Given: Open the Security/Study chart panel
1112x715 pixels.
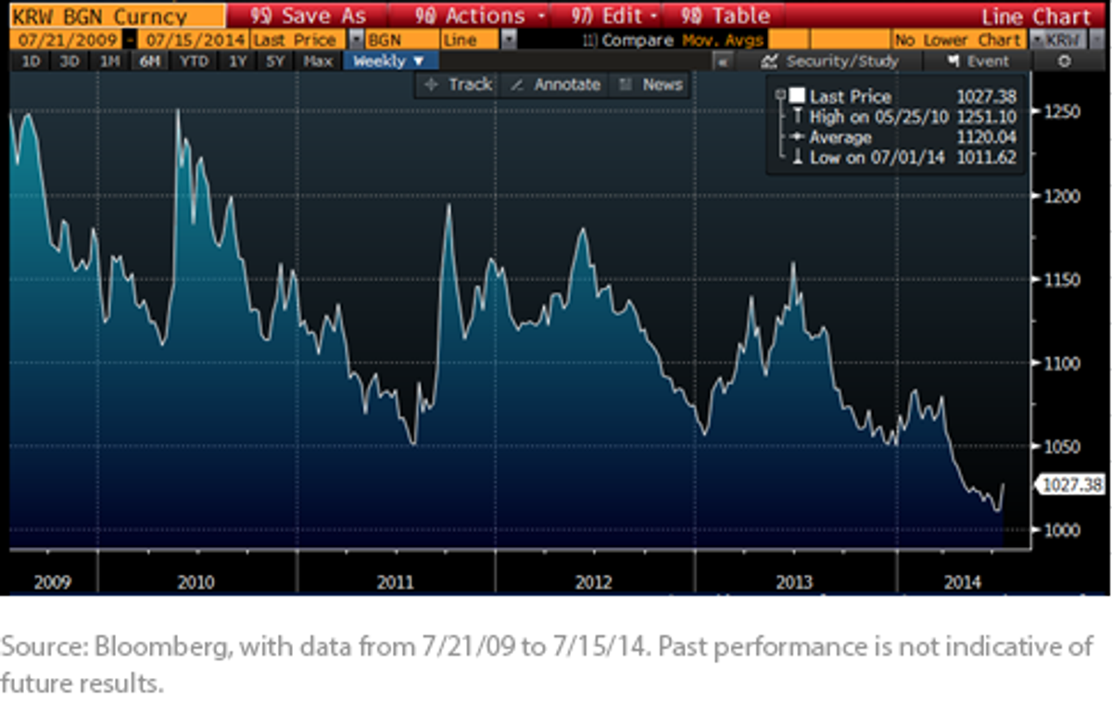Looking at the screenshot, I should tap(829, 61).
